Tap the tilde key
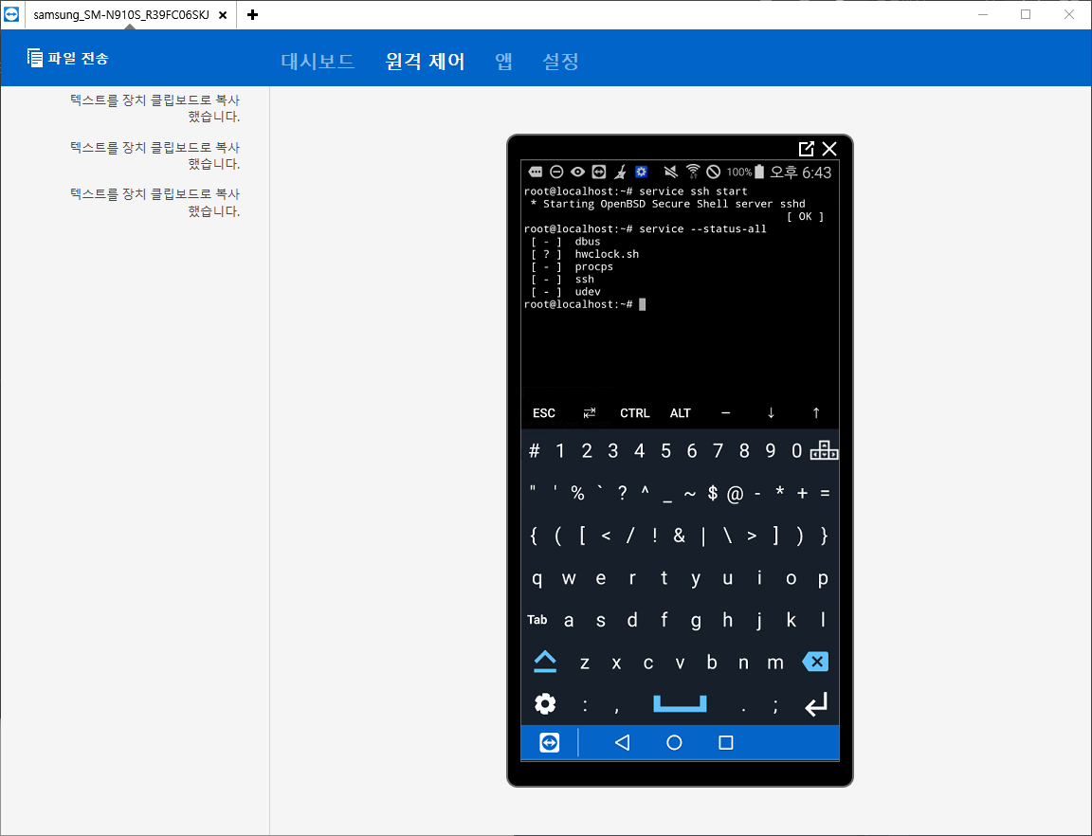Screen dimensions: 1092x836 (x=689, y=493)
